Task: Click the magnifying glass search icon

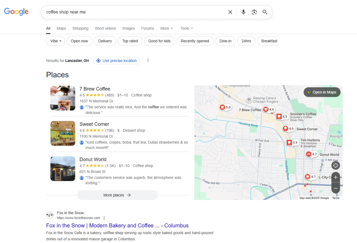Action: click(265, 12)
